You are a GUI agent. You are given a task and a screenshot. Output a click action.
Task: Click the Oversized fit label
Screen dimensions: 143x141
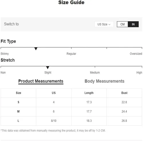click(x=136, y=54)
